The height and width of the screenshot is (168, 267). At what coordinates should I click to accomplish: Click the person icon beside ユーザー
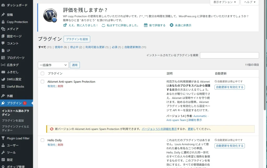coord(3,145)
